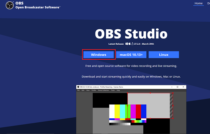The height and width of the screenshot is (134, 210).
Task: Click the 'Free and open source software' tagline
Action: [x=131, y=66]
